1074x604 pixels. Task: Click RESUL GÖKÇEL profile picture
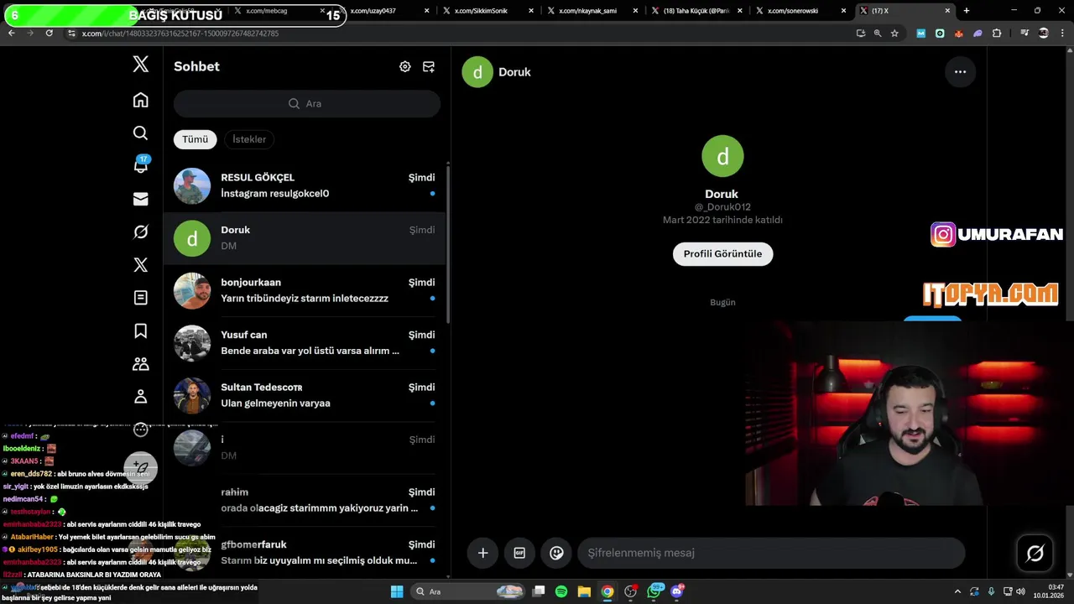pos(192,186)
